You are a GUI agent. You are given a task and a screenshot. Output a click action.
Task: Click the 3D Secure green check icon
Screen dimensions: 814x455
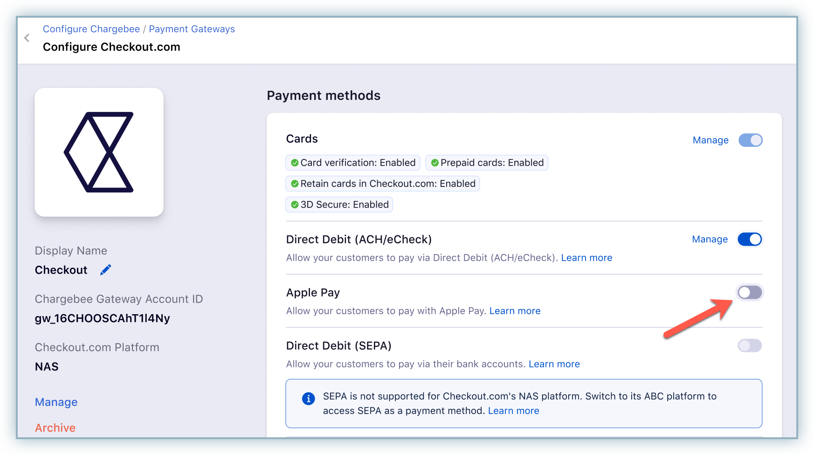pos(295,205)
